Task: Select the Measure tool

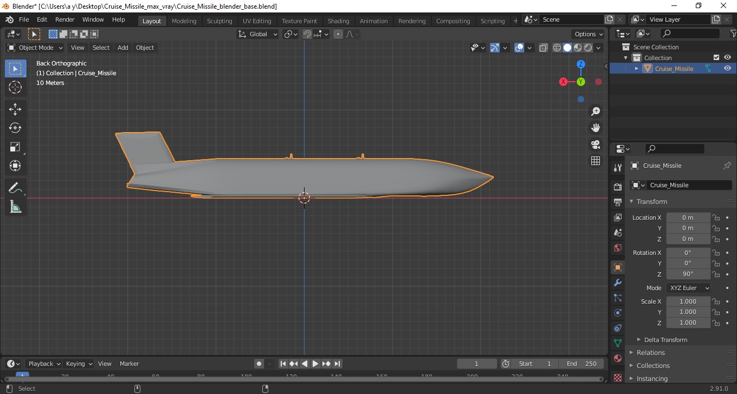Action: coord(15,207)
